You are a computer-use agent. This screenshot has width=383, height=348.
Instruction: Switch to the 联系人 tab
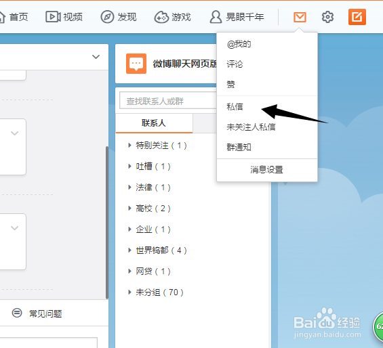click(x=154, y=123)
